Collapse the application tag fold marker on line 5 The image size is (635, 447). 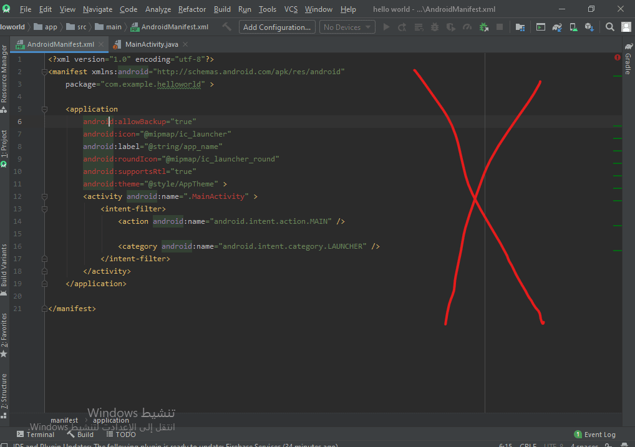(x=45, y=109)
